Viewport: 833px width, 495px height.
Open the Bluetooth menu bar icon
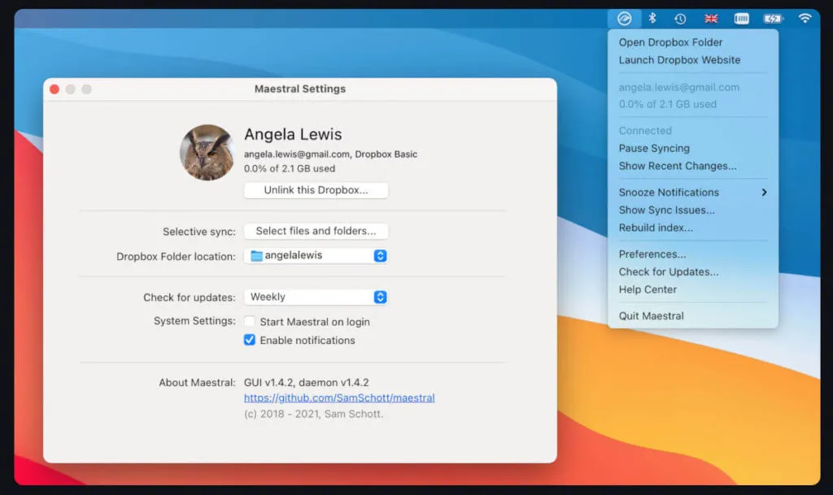pos(652,17)
